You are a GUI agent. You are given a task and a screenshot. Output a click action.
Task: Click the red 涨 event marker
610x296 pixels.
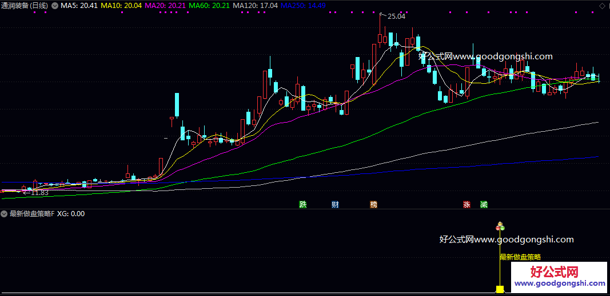467,204
